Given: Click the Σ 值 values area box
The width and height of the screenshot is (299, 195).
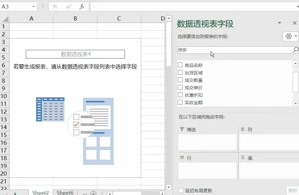Looking at the screenshot, I should [x=269, y=171].
